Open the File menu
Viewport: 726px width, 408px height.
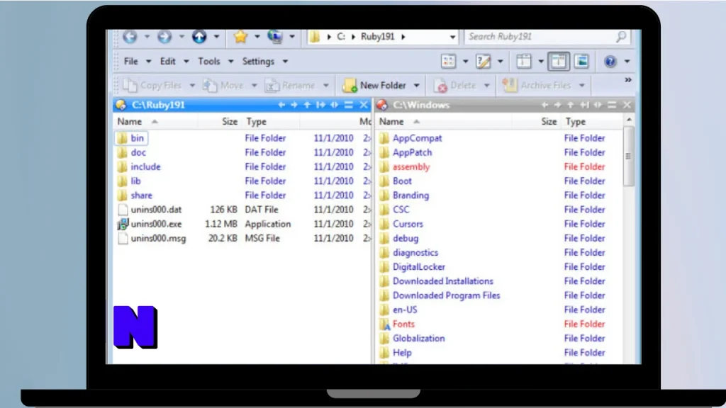131,61
